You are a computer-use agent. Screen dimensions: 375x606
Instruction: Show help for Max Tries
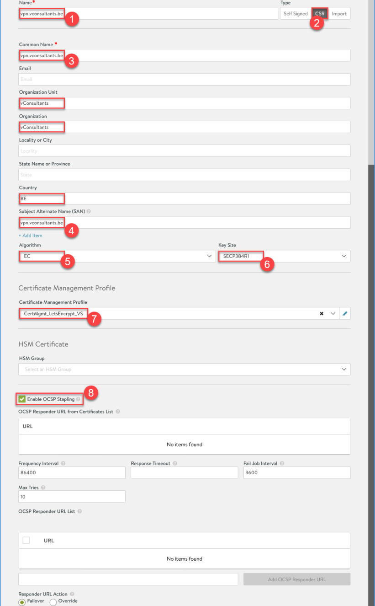44,488
